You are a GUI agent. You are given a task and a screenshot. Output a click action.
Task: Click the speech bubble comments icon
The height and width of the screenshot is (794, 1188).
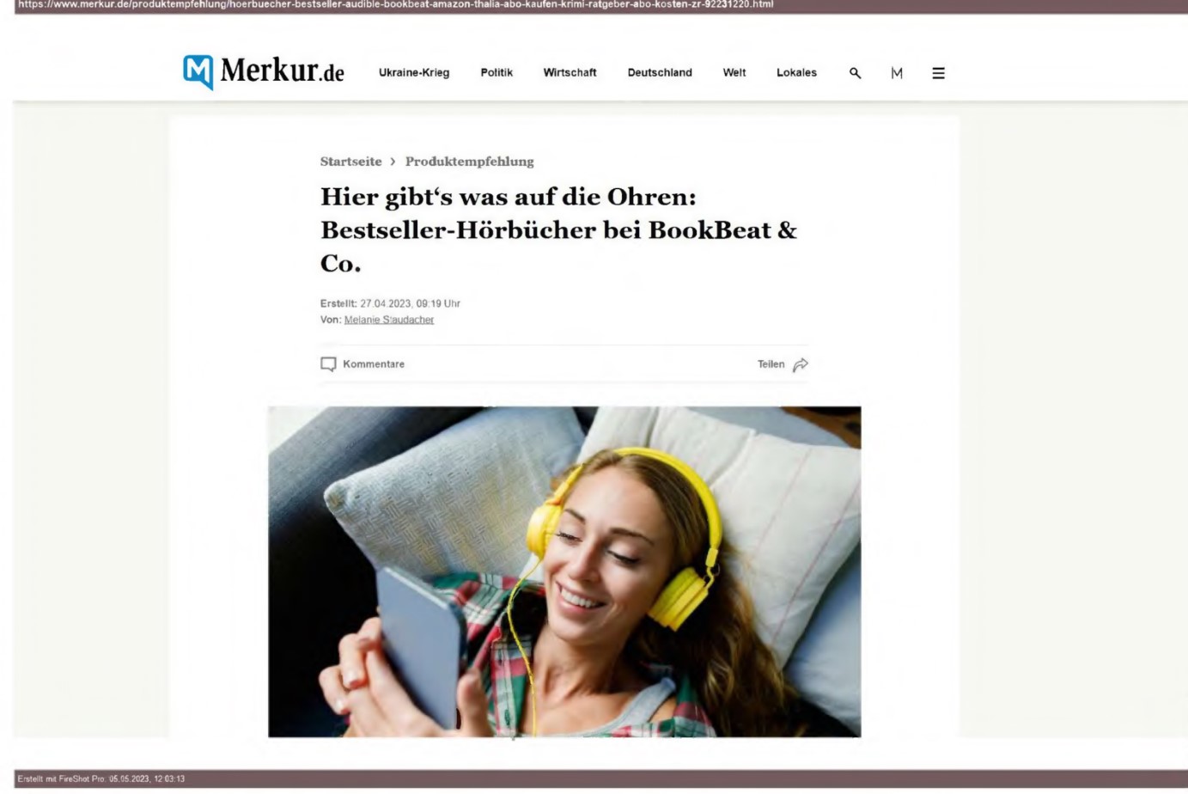point(328,364)
